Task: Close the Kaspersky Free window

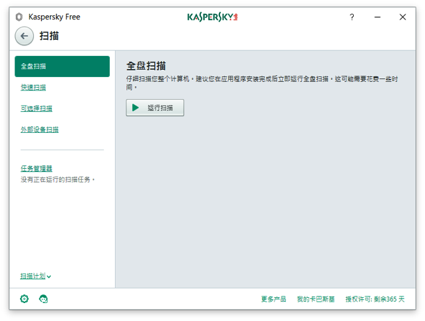Action: pos(402,17)
